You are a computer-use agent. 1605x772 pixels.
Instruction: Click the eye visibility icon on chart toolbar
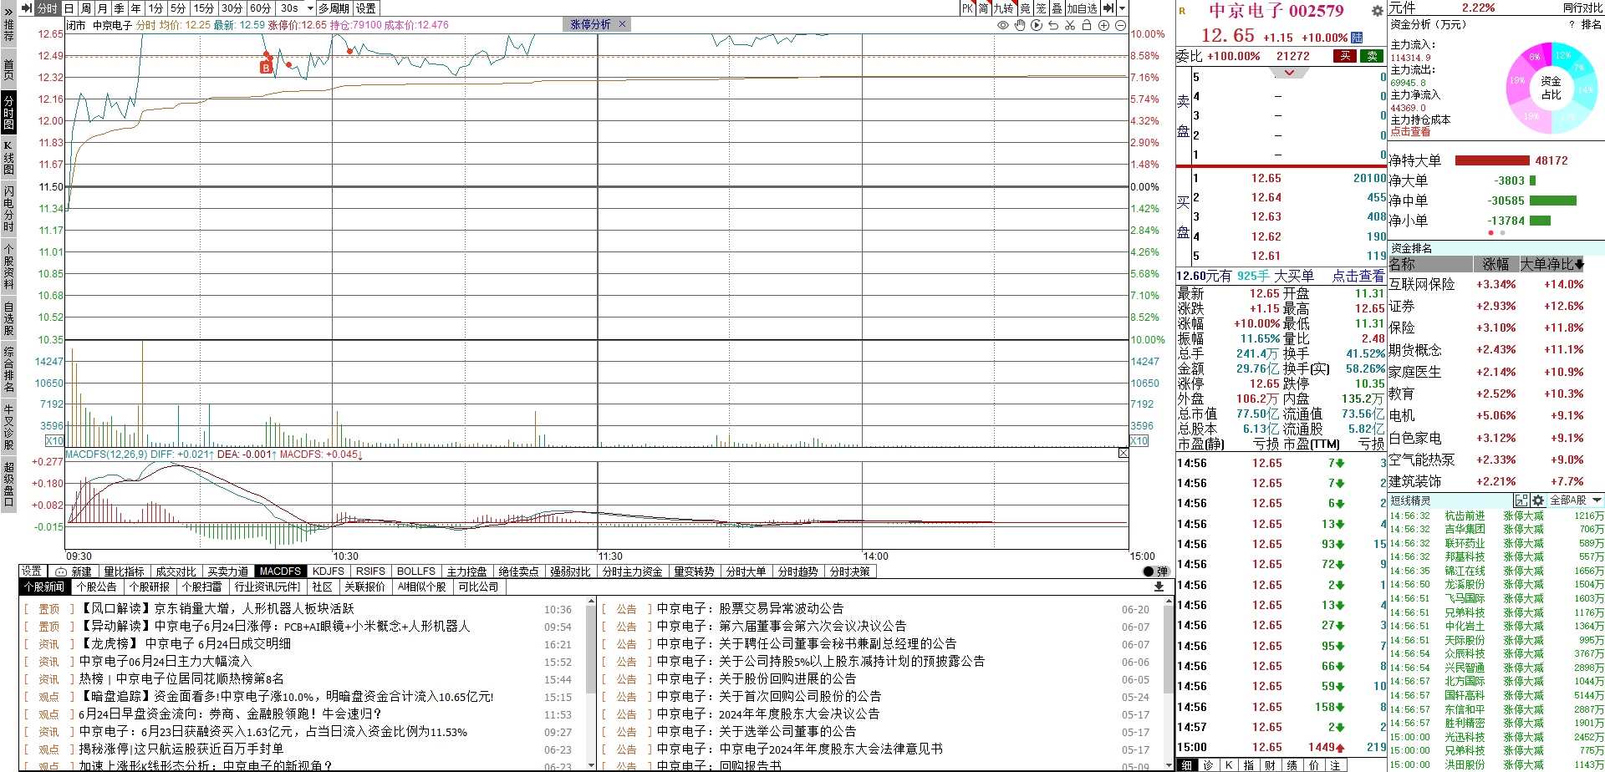pos(1003,25)
